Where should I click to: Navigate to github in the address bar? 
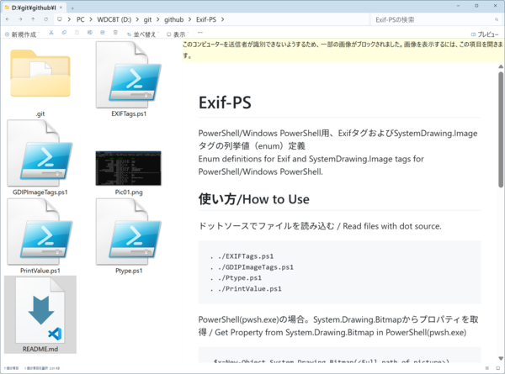point(174,19)
